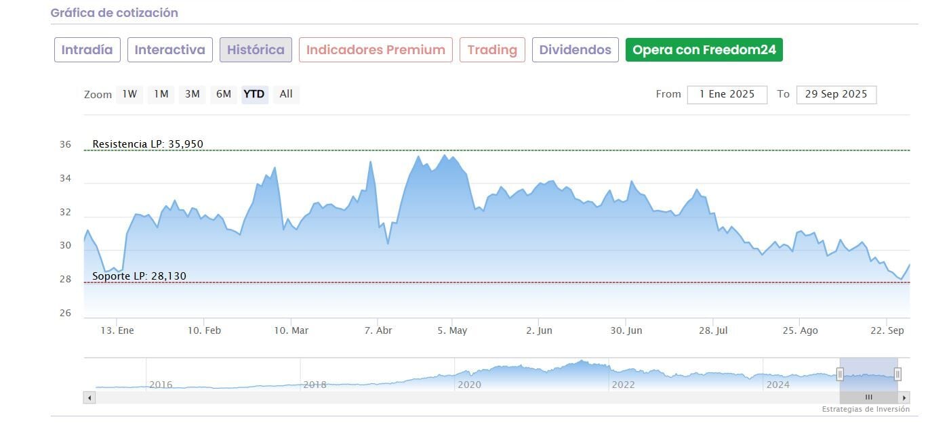This screenshot has width=930, height=432.
Task: Show All historical data range
Action: pos(286,94)
